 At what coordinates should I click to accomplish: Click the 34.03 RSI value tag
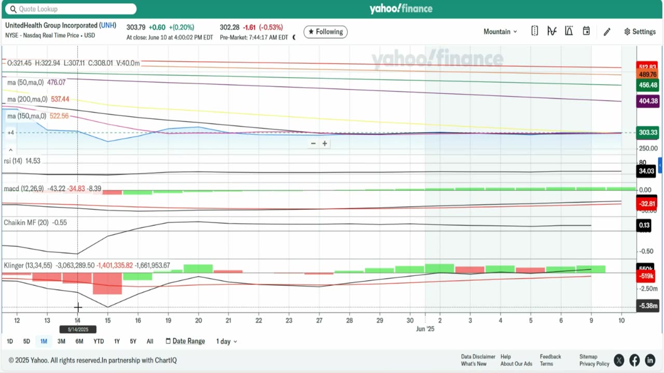pos(647,171)
